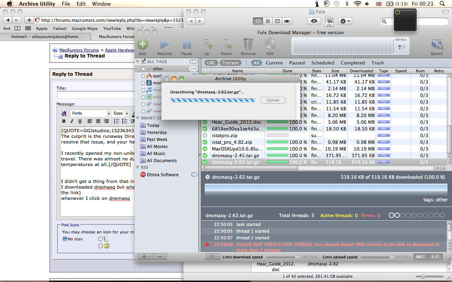Viewport: 452px width, 282px height.
Task: Show the Completed downloads tab
Action: click(353, 63)
